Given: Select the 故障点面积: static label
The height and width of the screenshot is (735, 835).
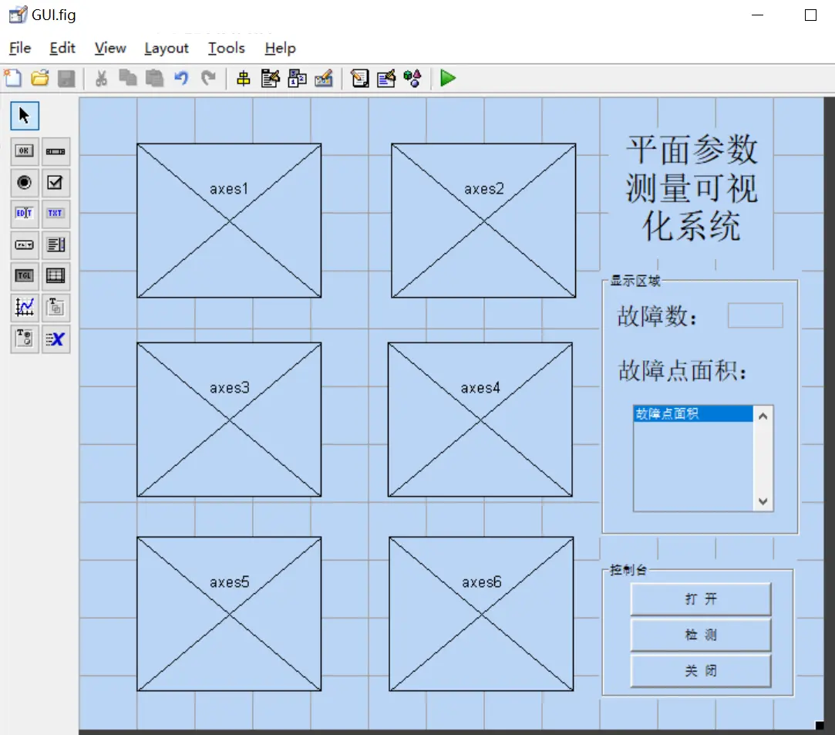Looking at the screenshot, I should click(682, 370).
